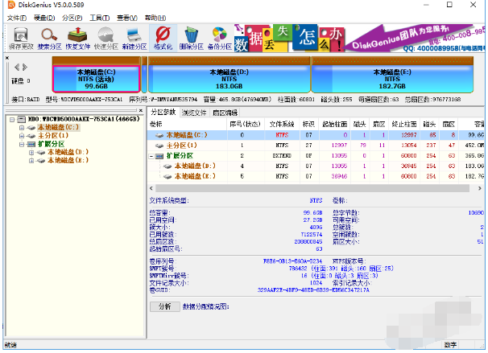488x353 pixels.
Task: Click the 删除分区 delete partition icon
Action: [190, 39]
